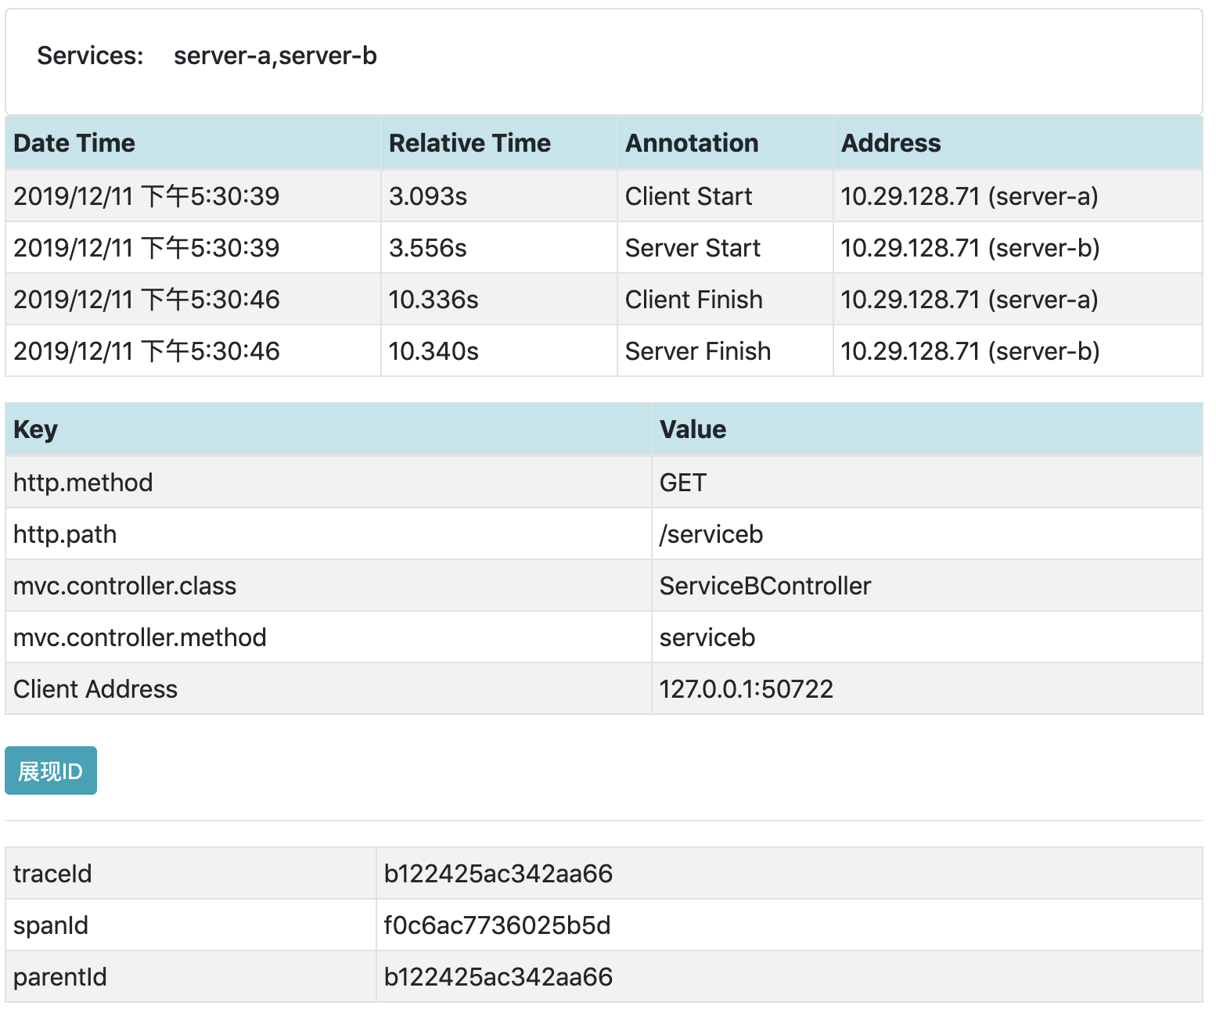Select the services text server-a,server-b
Image resolution: width=1216 pixels, height=1020 pixels.
click(275, 56)
